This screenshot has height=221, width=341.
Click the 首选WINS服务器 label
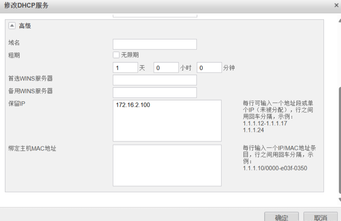30,78
